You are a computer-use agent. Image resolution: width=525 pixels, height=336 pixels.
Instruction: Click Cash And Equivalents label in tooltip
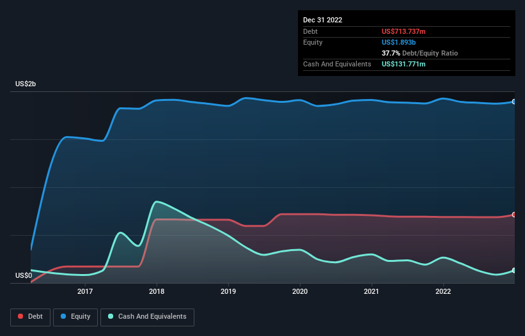[x=337, y=64]
